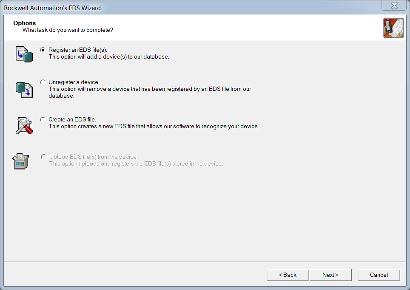This screenshot has width=410, height=290.
Task: Click the 'Create an EDS file.' label text
Action: [72, 120]
